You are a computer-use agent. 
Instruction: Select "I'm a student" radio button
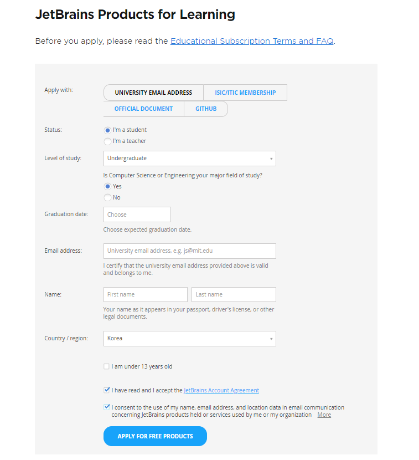coord(107,130)
